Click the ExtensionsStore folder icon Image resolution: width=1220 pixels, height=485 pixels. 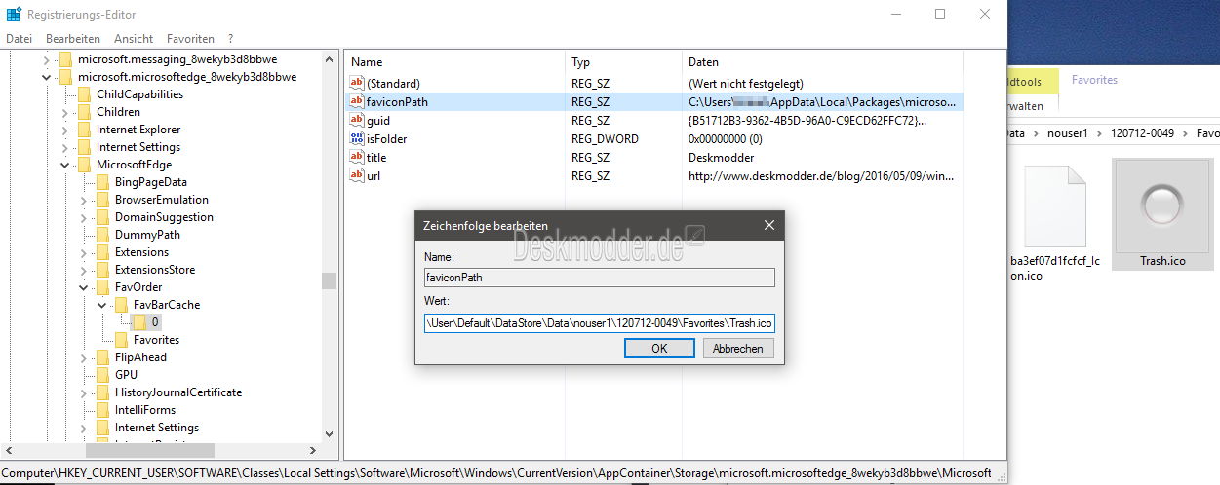point(102,270)
